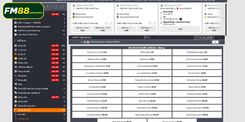Select the Bóng đá trong nhà futsal icon
Image resolution: width=245 pixels, height=122 pixels.
coord(16,106)
